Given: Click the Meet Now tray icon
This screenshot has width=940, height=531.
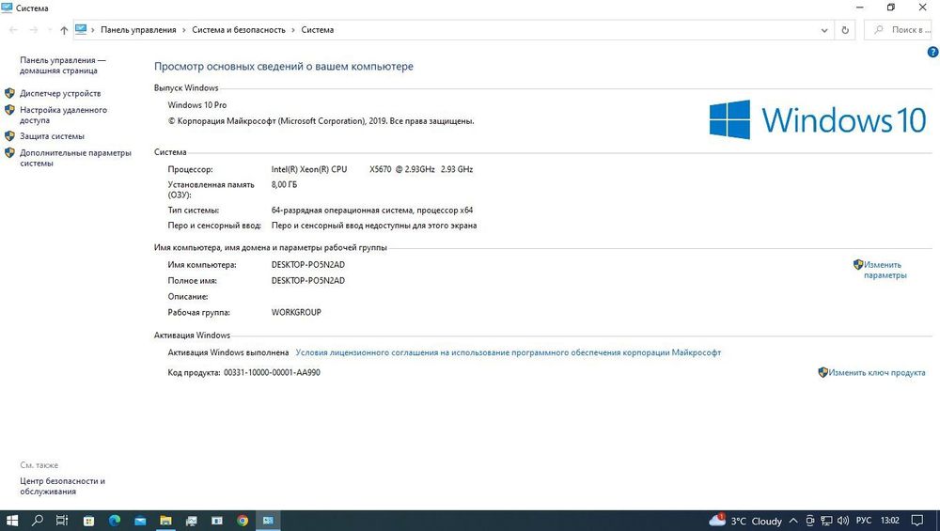Looking at the screenshot, I should coord(810,521).
